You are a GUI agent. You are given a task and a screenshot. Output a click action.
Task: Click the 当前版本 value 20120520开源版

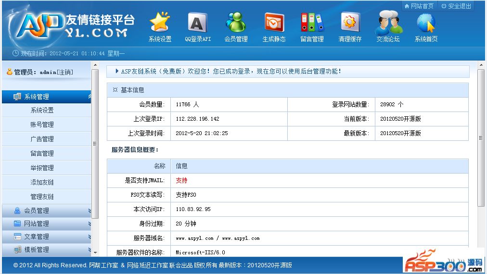tap(401, 119)
